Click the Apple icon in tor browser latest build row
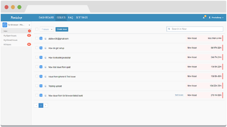 pos(45,96)
